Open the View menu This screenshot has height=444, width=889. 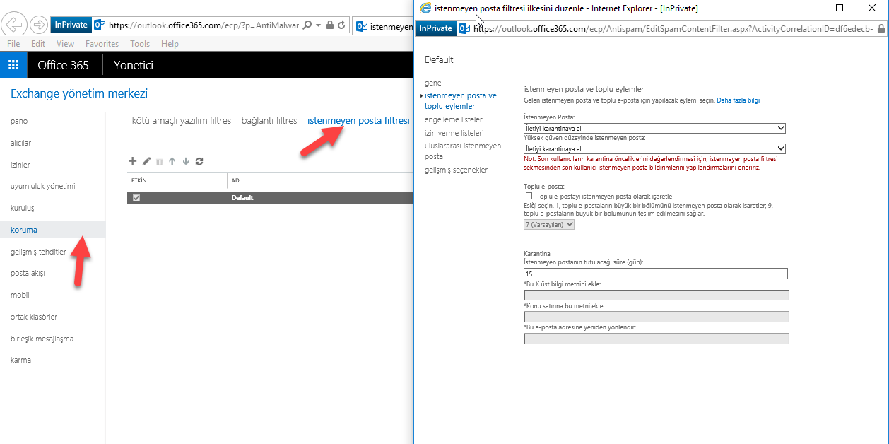point(66,44)
